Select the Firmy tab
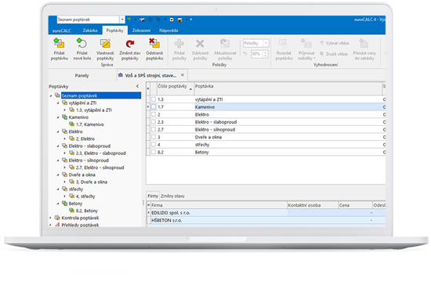 pyautogui.click(x=153, y=196)
